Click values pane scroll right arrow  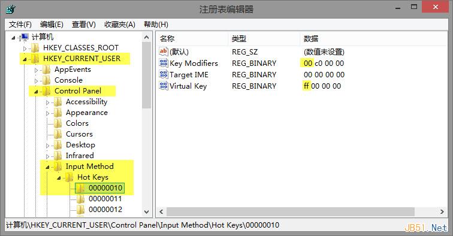(x=442, y=211)
